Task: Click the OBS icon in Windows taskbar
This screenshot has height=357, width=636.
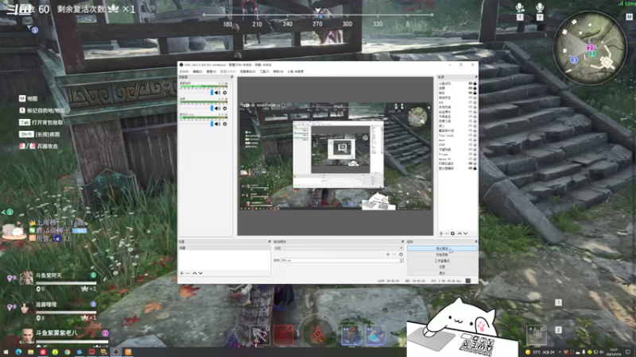Action: (x=115, y=351)
